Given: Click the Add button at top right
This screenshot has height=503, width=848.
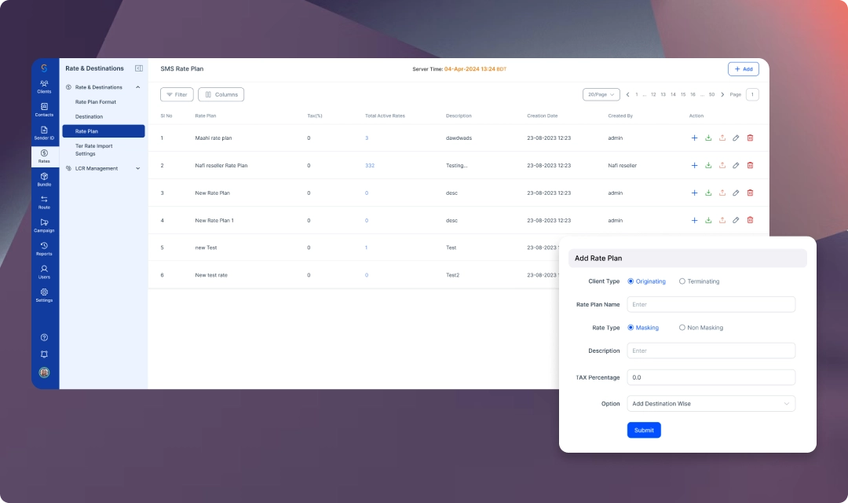Looking at the screenshot, I should [x=743, y=69].
